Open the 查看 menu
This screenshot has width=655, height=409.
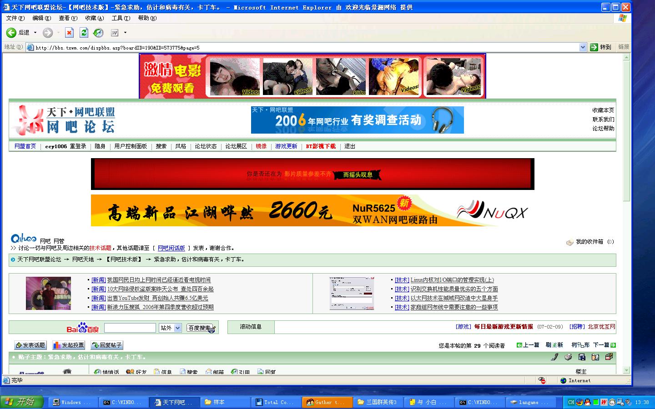(x=68, y=18)
